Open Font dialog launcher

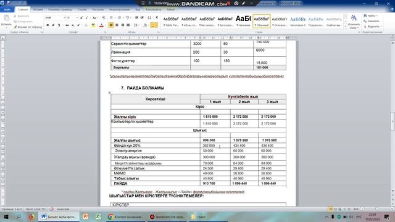pyautogui.click(x=105, y=32)
